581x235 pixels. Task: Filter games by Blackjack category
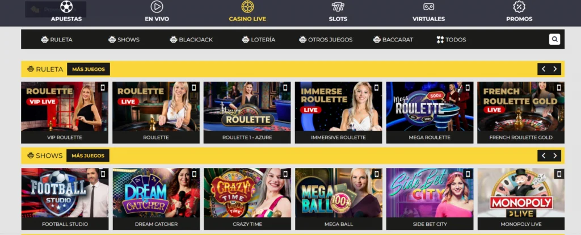tap(191, 40)
